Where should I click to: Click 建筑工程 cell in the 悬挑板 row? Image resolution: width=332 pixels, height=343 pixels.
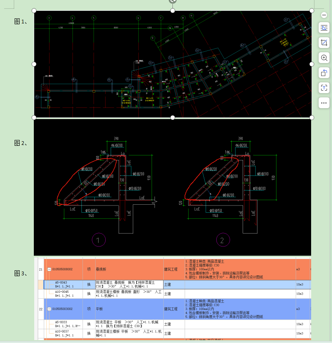pyautogui.click(x=174, y=269)
